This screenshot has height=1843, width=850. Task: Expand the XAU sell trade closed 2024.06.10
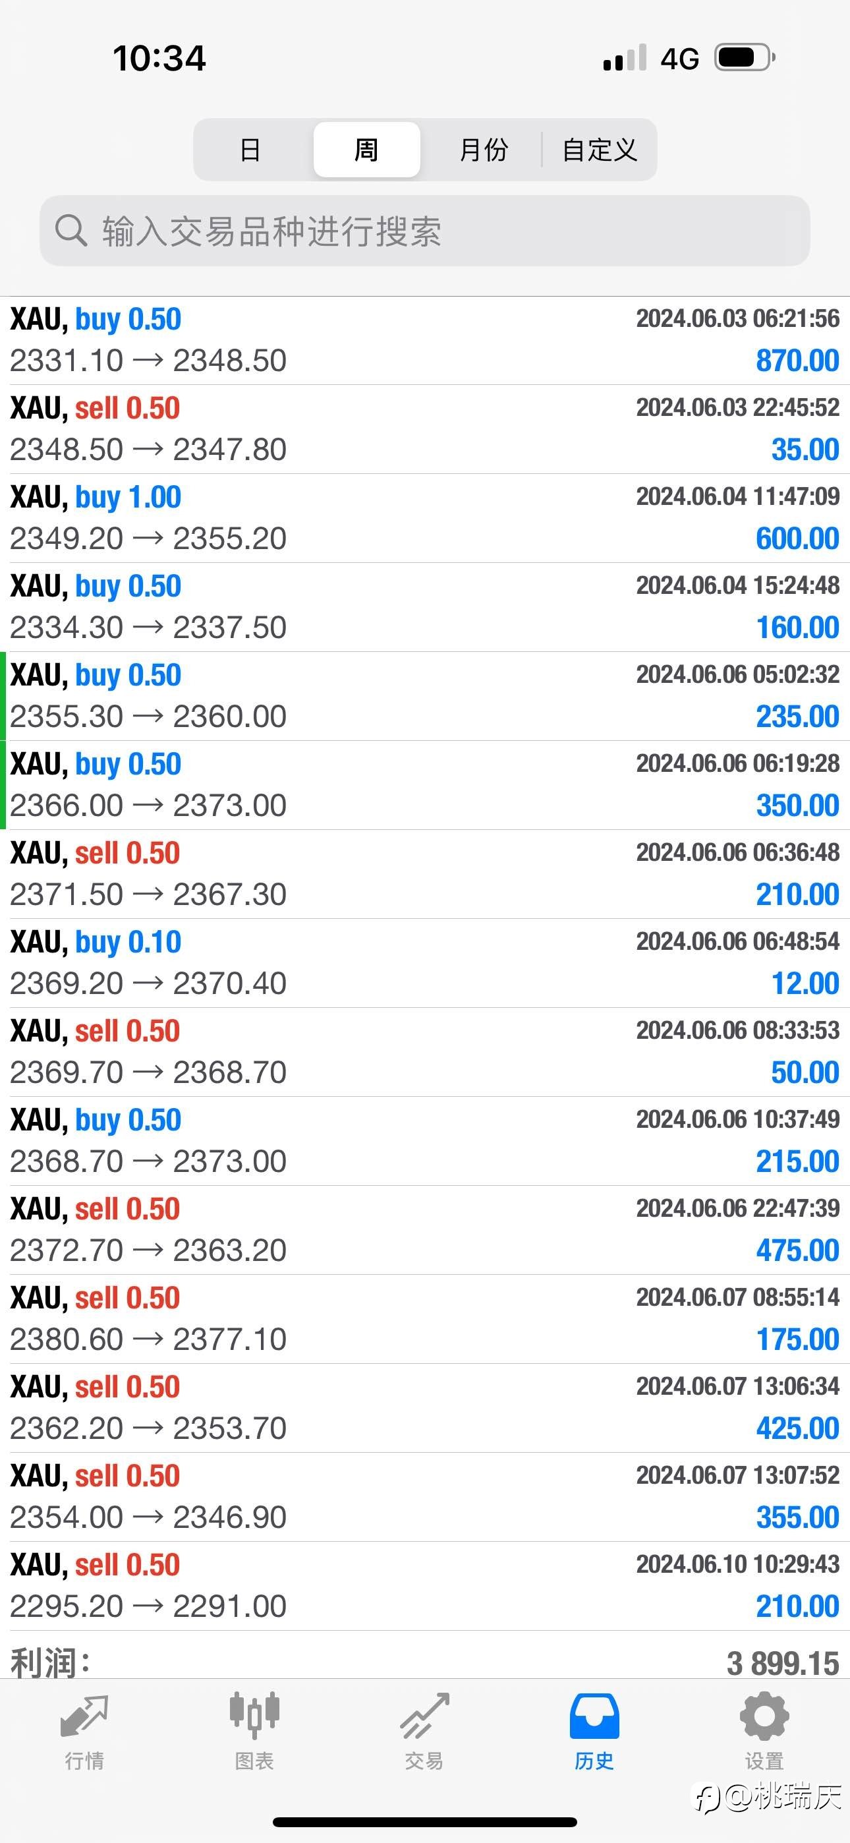(x=425, y=1586)
